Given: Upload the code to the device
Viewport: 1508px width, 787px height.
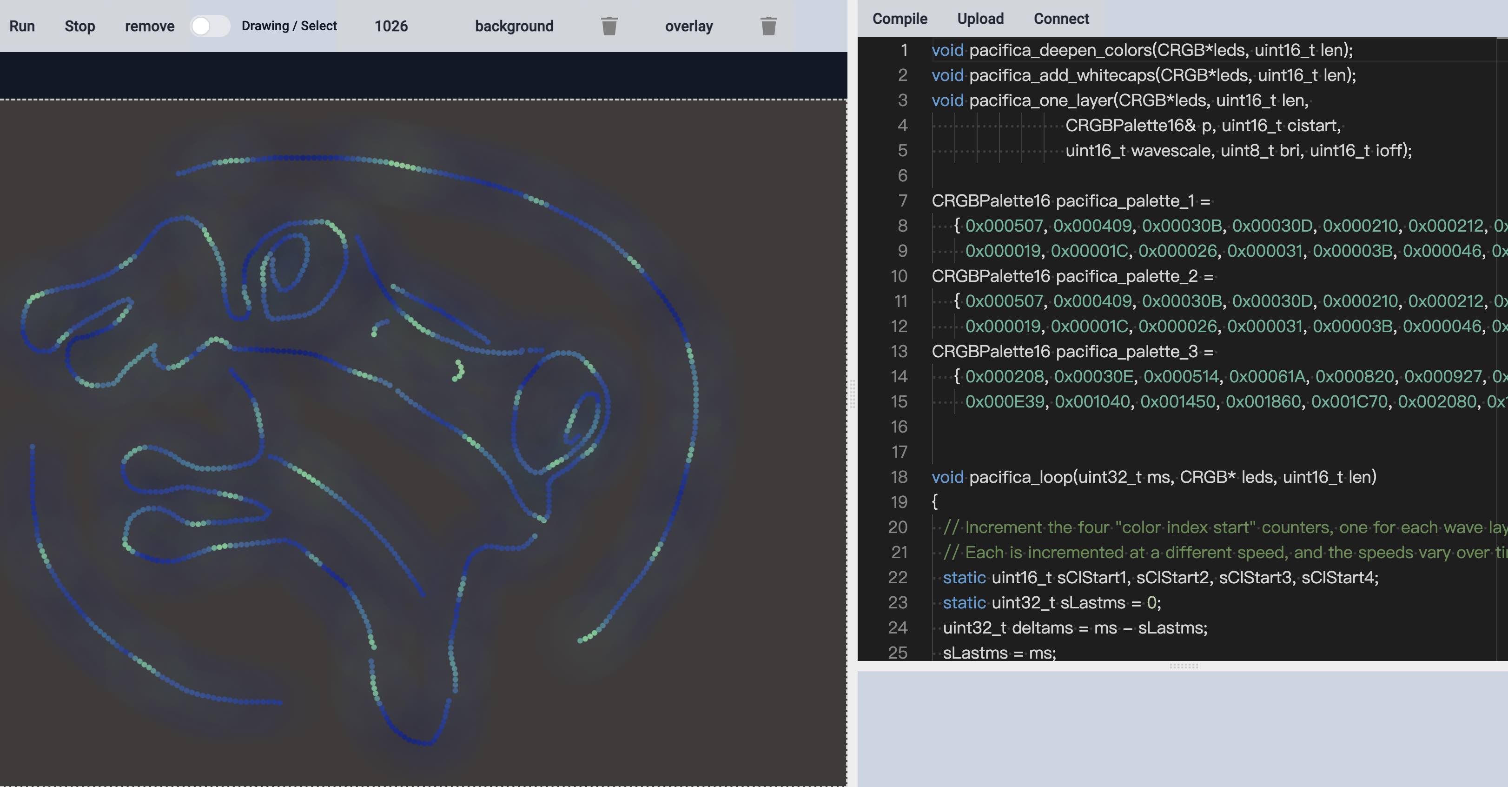Looking at the screenshot, I should pyautogui.click(x=980, y=18).
